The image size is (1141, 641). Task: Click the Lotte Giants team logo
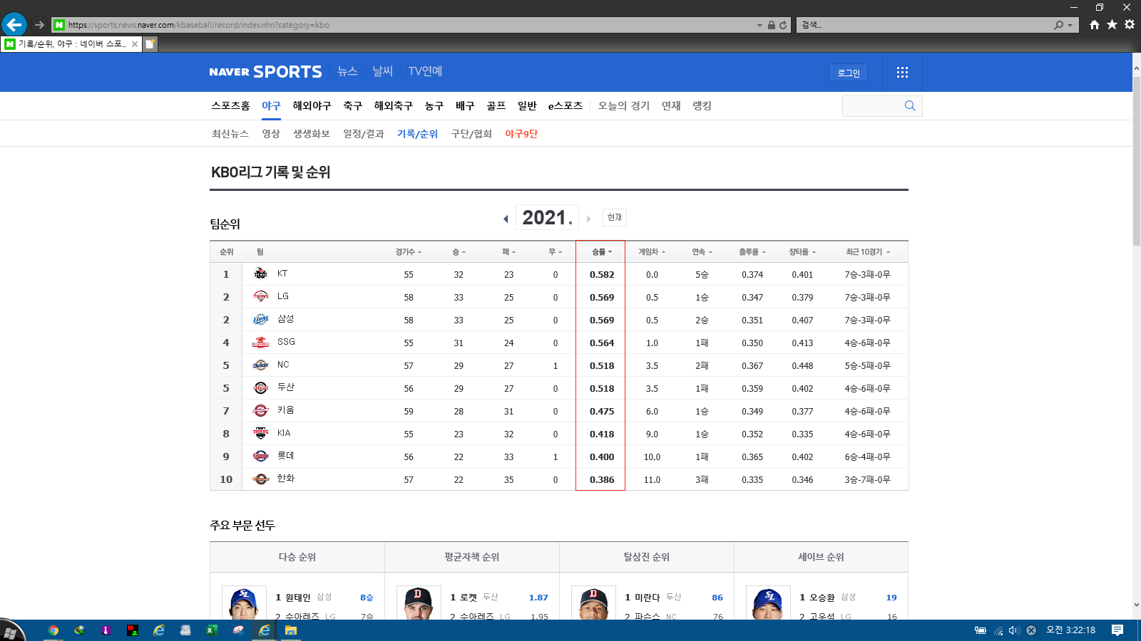(x=261, y=456)
